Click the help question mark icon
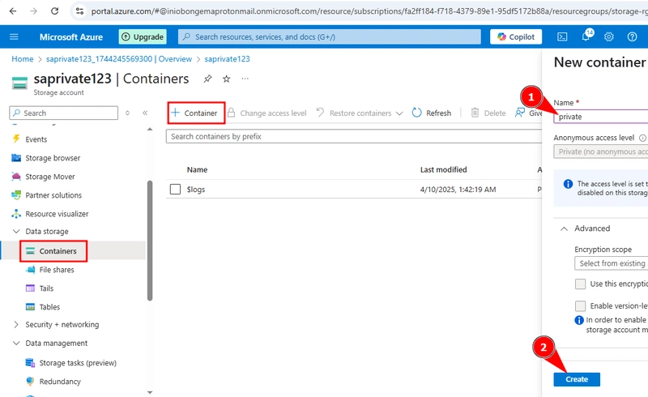This screenshot has width=648, height=397. 632,36
